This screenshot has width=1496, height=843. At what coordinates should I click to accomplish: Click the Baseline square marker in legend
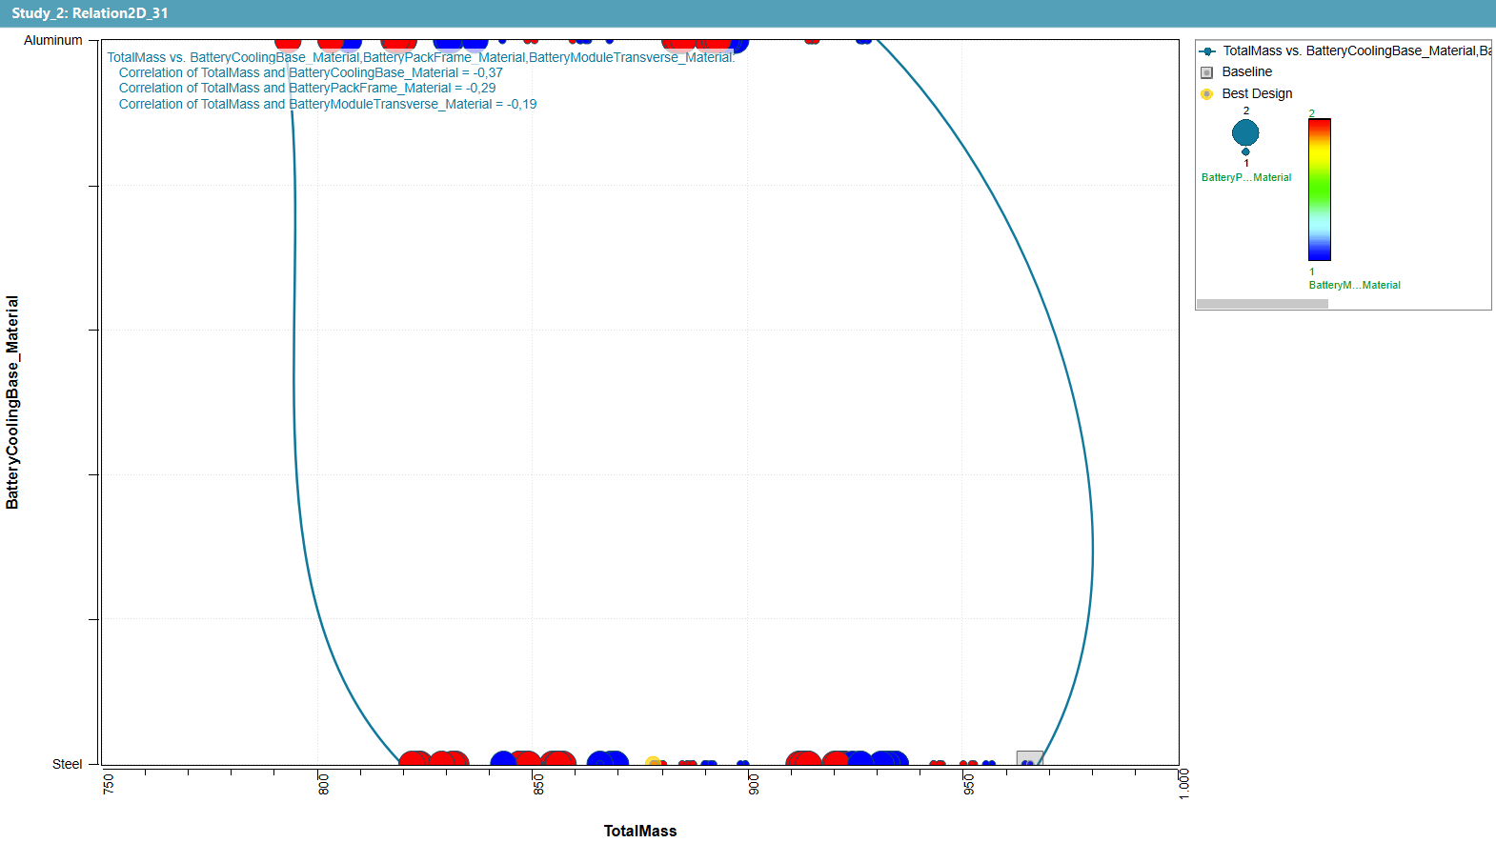coord(1206,72)
